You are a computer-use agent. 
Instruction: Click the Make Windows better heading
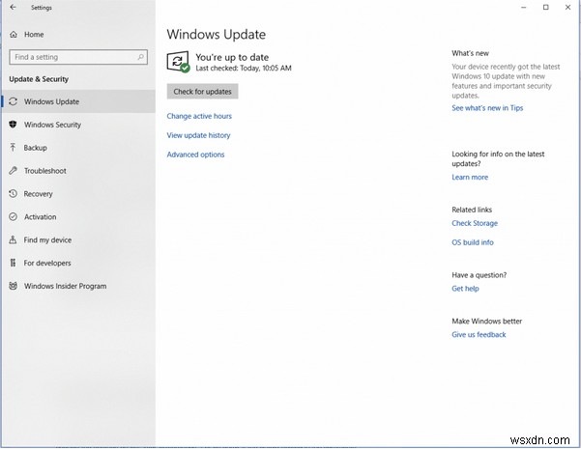click(486, 322)
